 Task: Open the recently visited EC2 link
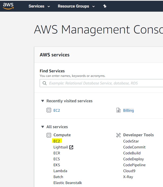(57, 110)
